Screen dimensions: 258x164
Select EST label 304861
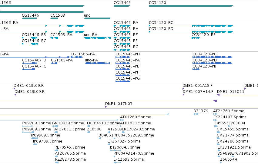[106, 136]
